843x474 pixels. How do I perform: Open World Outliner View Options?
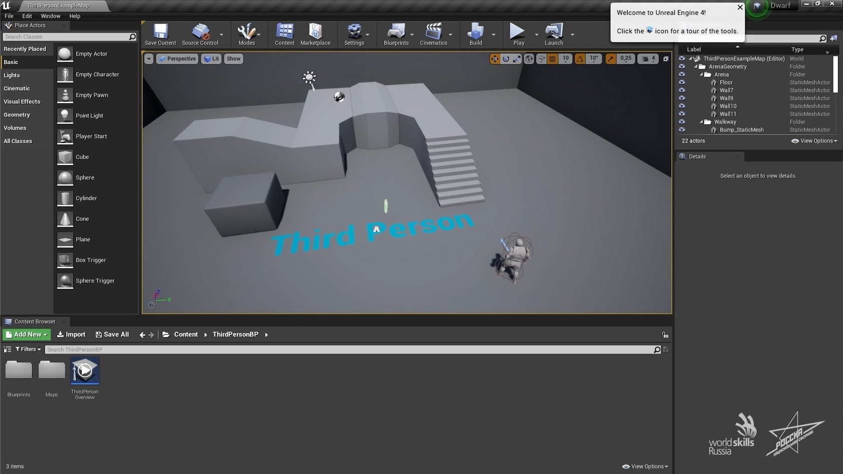click(814, 141)
